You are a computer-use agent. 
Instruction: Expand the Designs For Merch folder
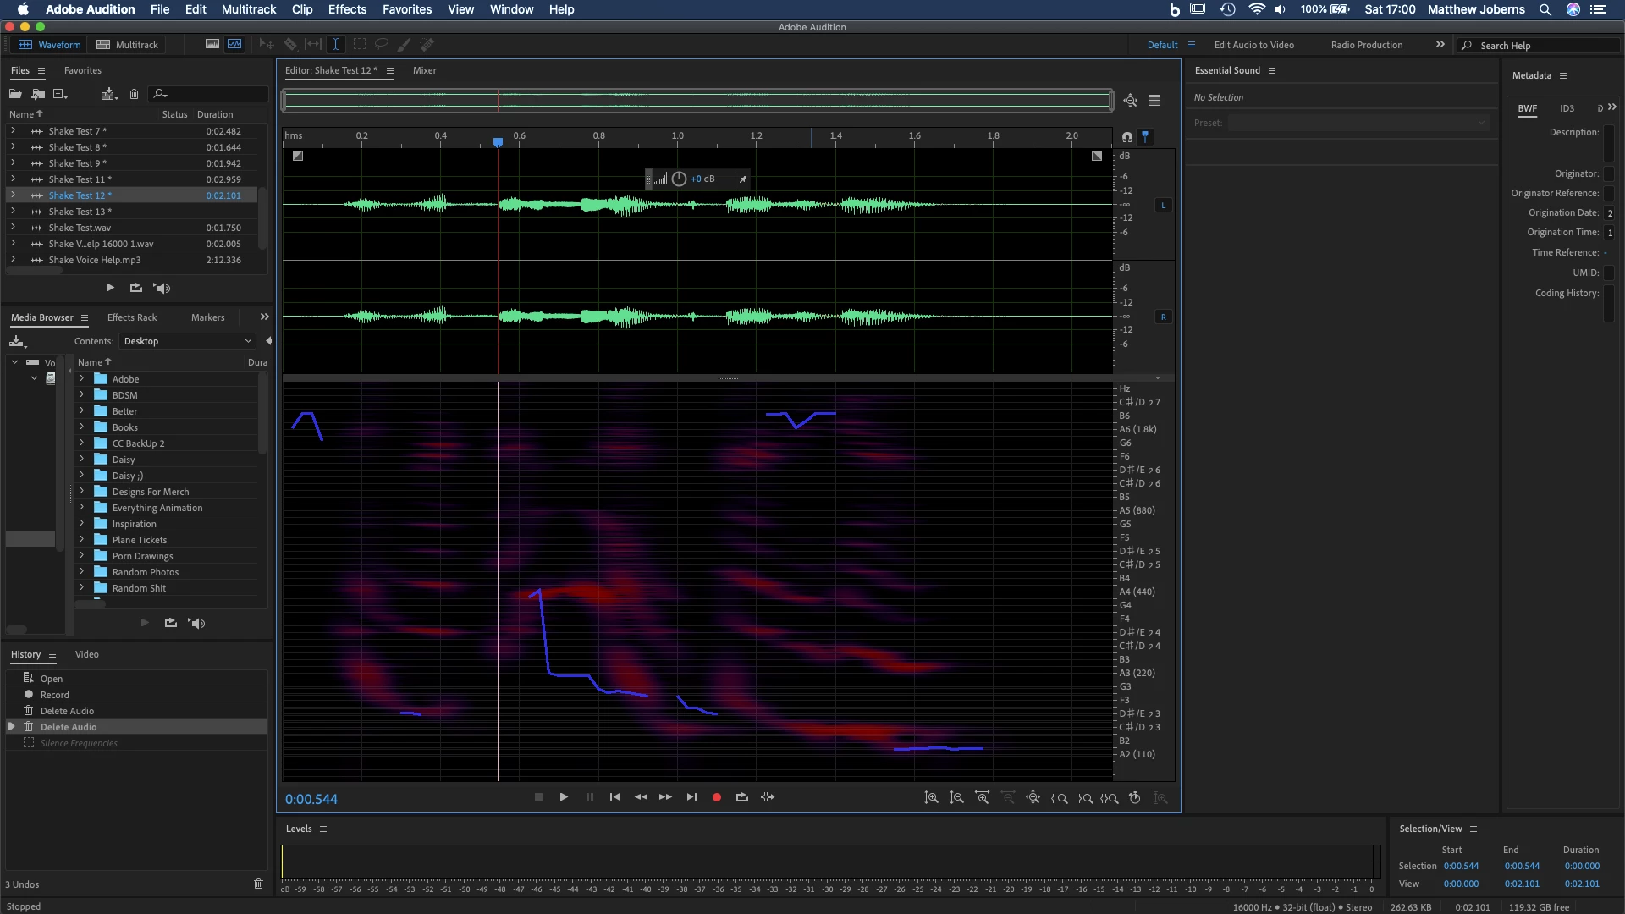pyautogui.click(x=82, y=492)
